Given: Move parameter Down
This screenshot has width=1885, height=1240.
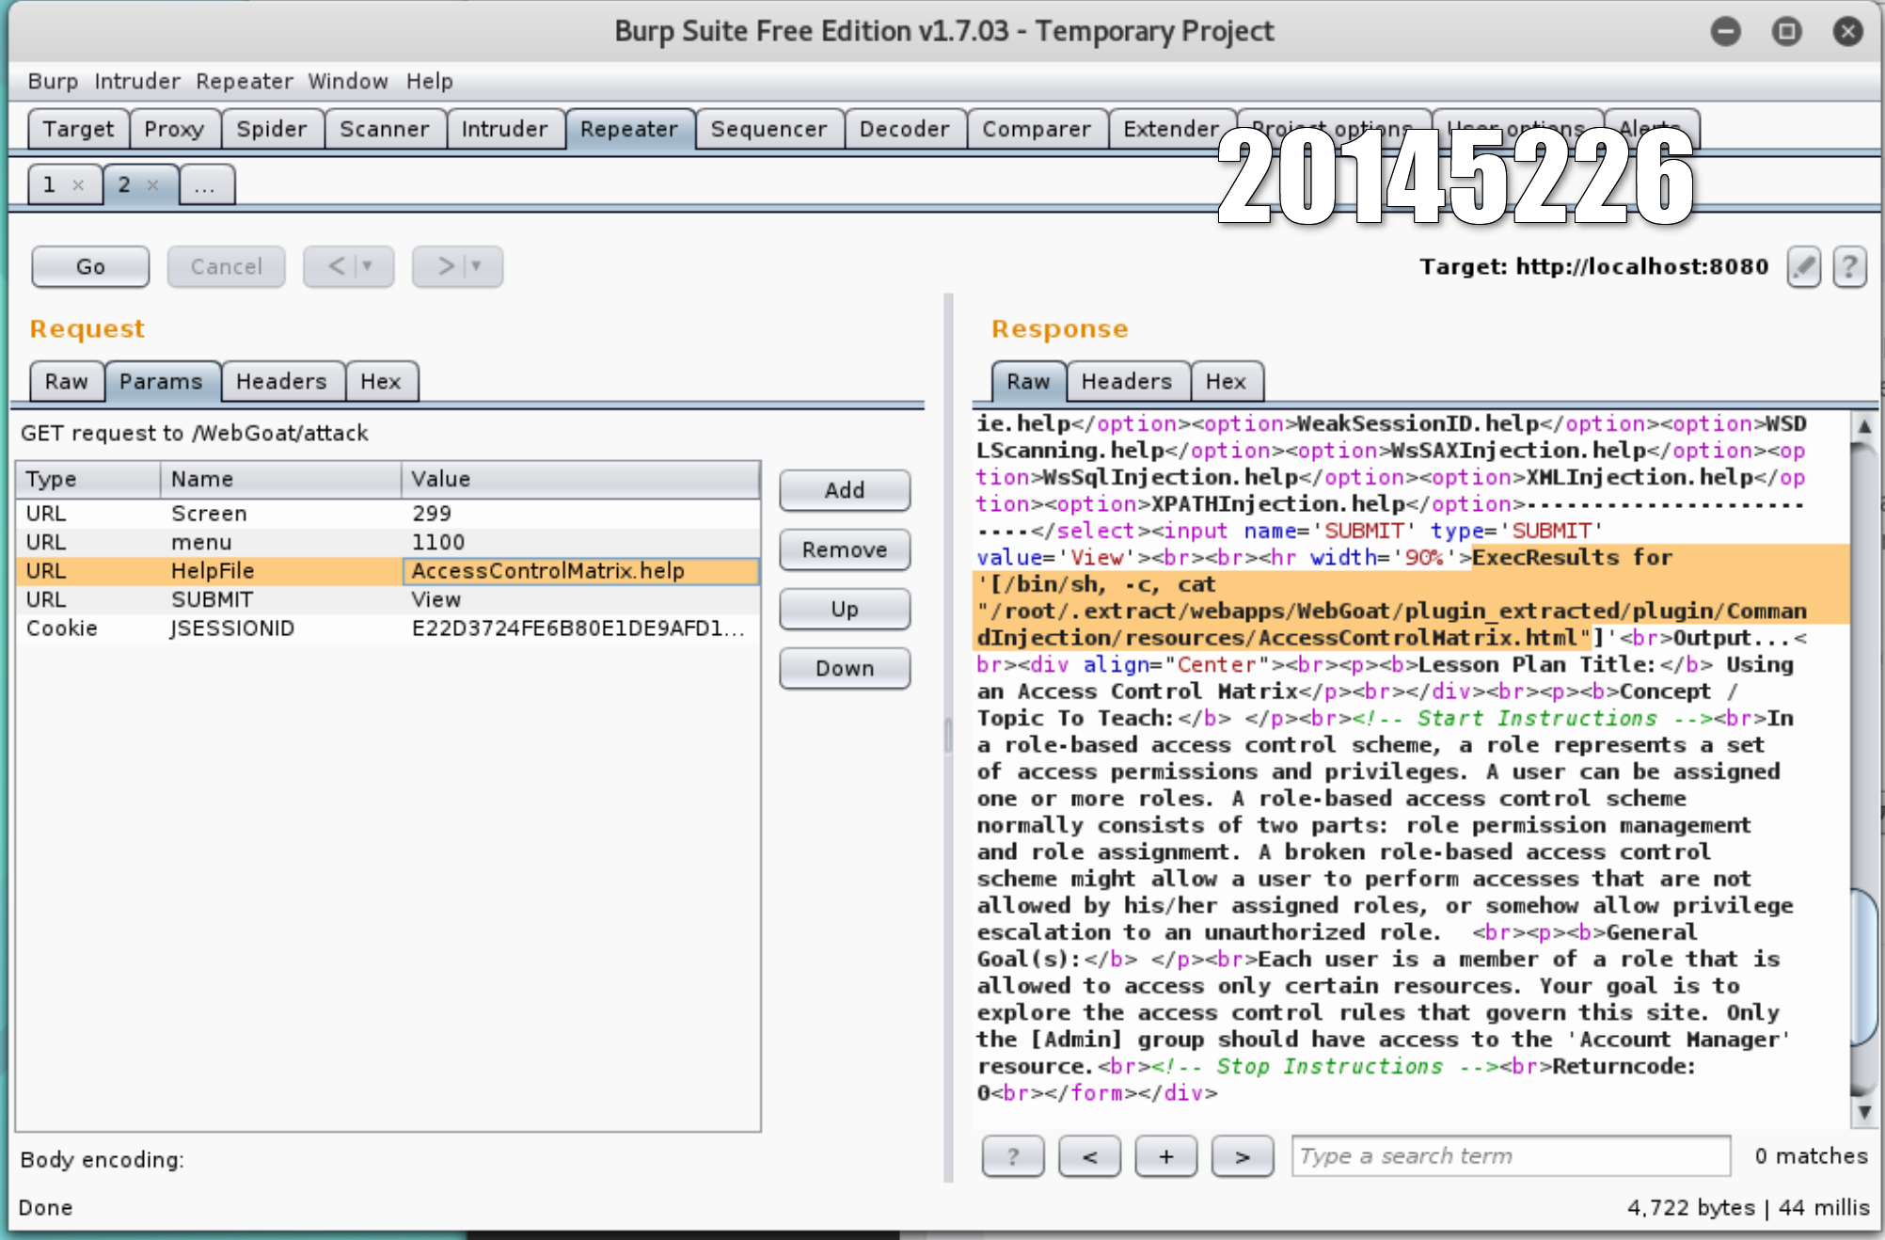Looking at the screenshot, I should 845,668.
